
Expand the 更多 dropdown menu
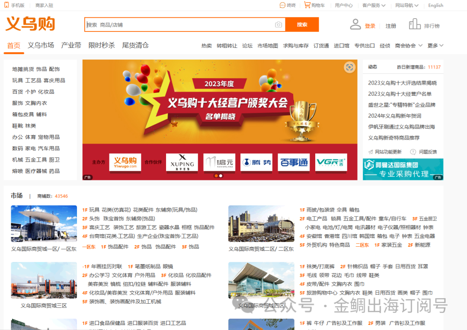pos(435,45)
